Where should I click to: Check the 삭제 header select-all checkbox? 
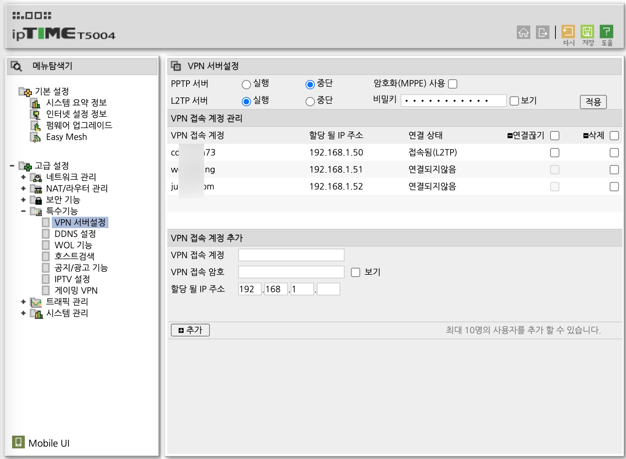tap(614, 136)
